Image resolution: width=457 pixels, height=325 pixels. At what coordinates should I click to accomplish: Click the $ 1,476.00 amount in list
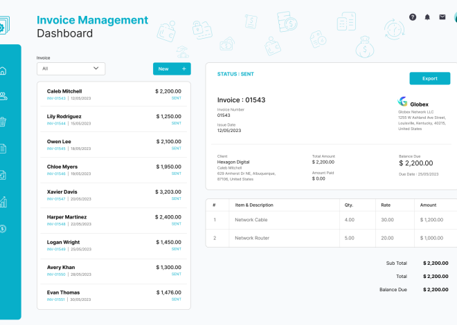tap(169, 292)
